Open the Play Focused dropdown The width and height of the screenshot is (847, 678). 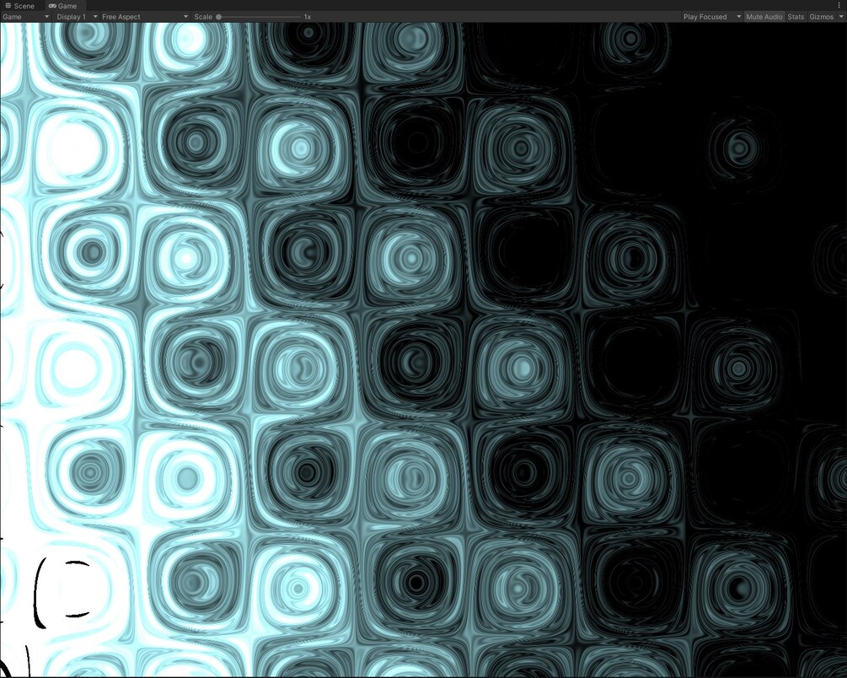pyautogui.click(x=712, y=17)
